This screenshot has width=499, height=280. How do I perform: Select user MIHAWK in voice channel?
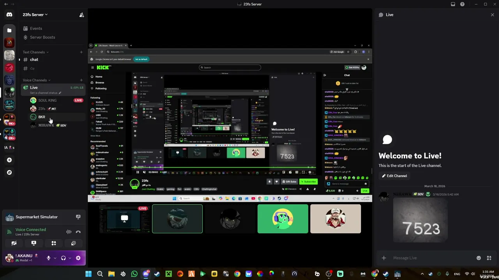pos(57,125)
